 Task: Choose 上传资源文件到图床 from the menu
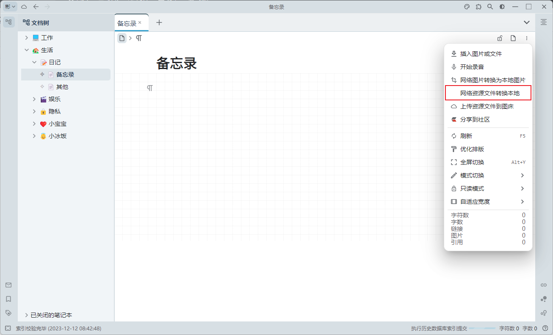coord(488,106)
